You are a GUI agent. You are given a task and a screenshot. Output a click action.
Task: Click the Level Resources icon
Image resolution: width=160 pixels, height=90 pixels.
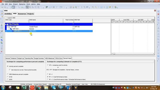coord(76,7)
